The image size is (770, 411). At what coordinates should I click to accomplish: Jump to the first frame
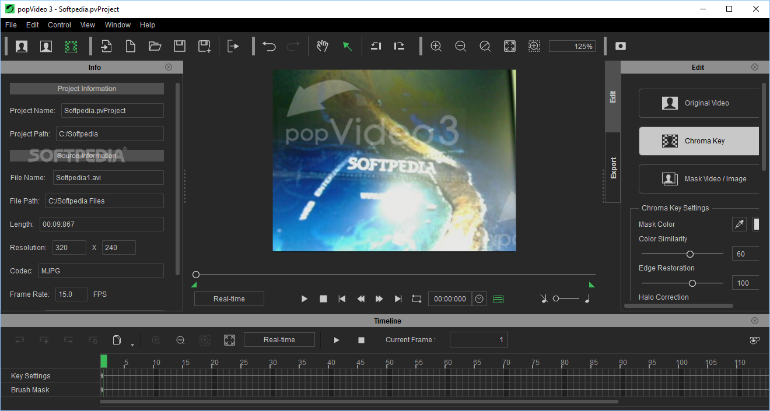point(342,299)
